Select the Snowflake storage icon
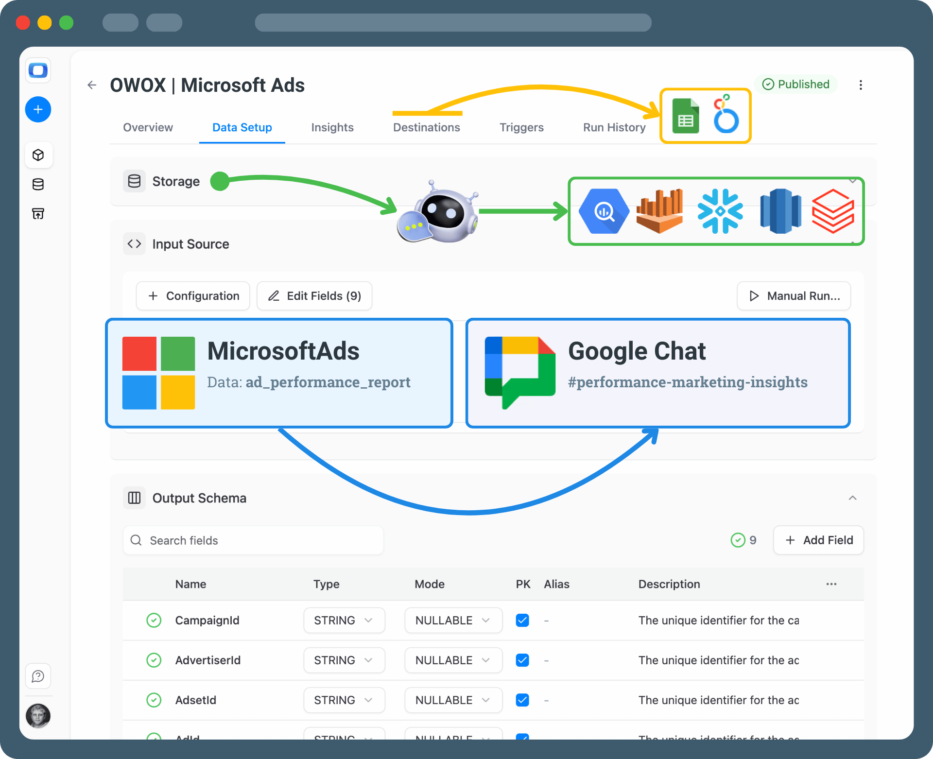 point(720,211)
